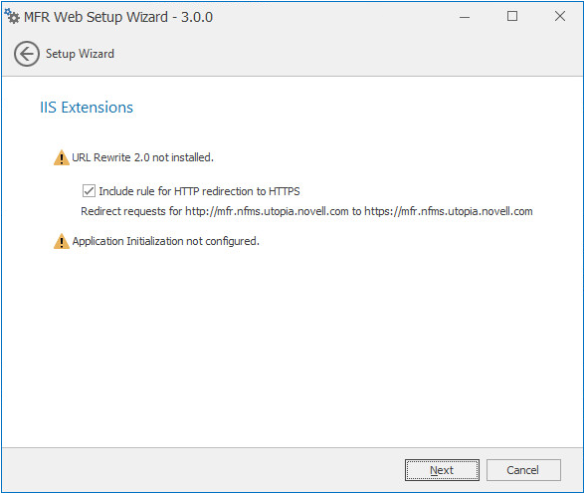Cancel the setup wizard

(x=523, y=470)
